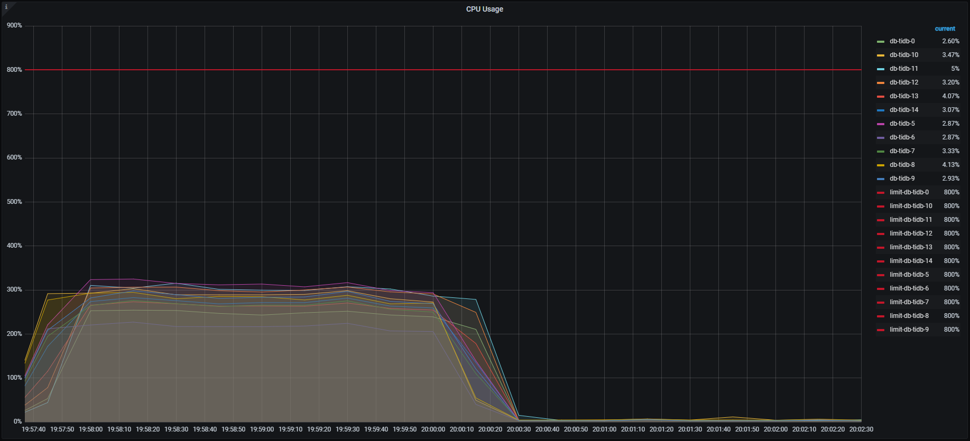Change color of db-tidb-10 legend swatch
This screenshot has height=441, width=970.
880,55
